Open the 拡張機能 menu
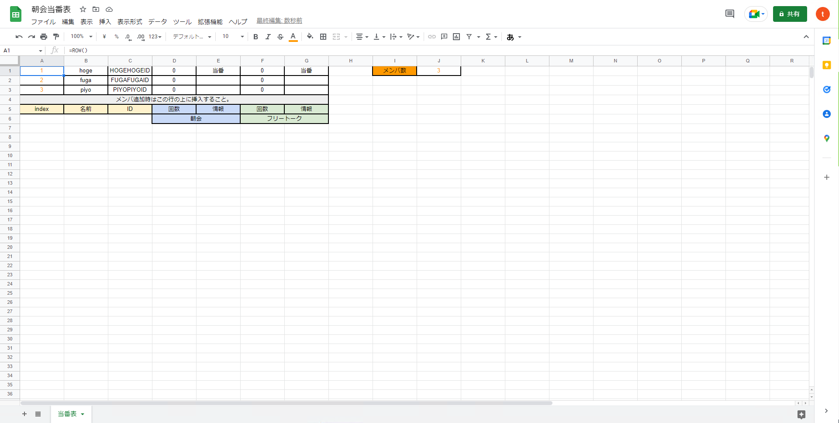Image resolution: width=839 pixels, height=423 pixels. tap(210, 21)
